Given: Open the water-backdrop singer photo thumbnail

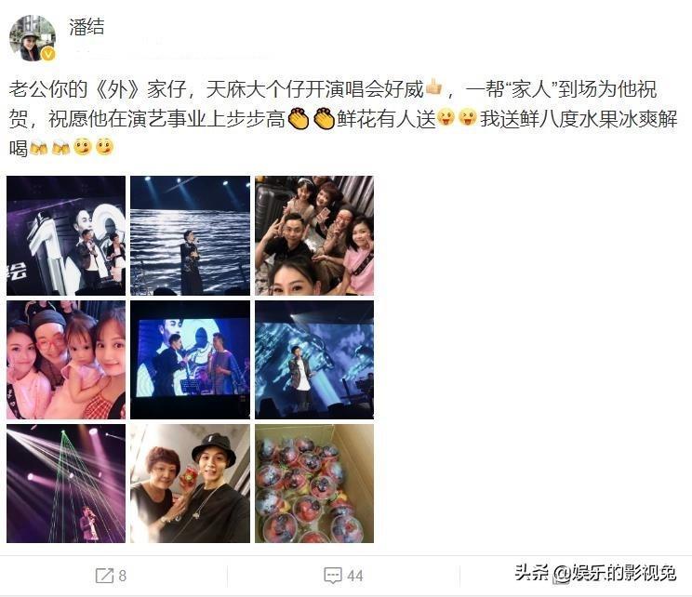Looking at the screenshot, I should 191,235.
